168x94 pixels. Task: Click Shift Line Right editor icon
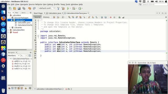(x=106, y=17)
